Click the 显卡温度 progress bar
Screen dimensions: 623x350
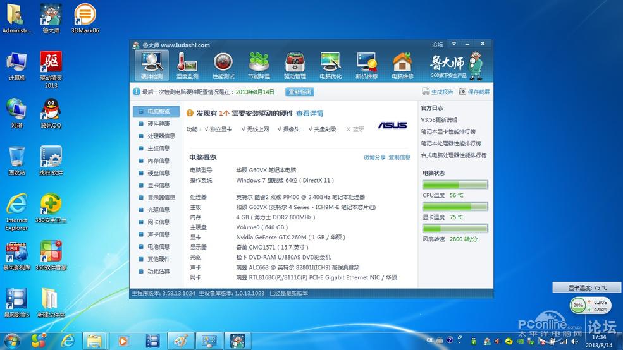click(455, 207)
